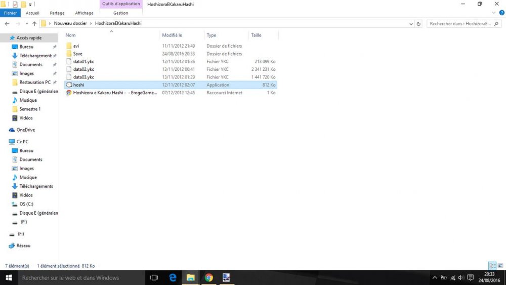Open the address bar history dropdown
This screenshot has width=506, height=285.
[410, 24]
